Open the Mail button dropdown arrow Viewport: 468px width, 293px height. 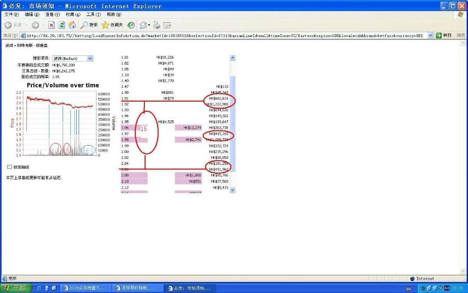tap(149, 25)
